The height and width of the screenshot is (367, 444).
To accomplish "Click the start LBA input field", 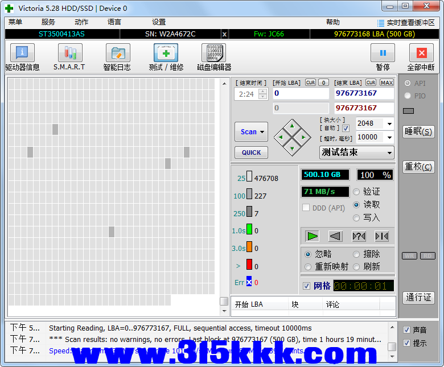I will [301, 93].
